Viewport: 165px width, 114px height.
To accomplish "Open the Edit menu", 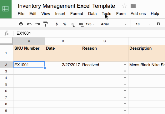I will point(33,13).
